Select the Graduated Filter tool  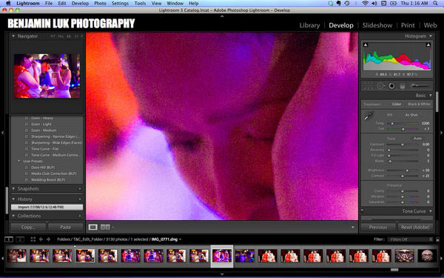click(403, 86)
